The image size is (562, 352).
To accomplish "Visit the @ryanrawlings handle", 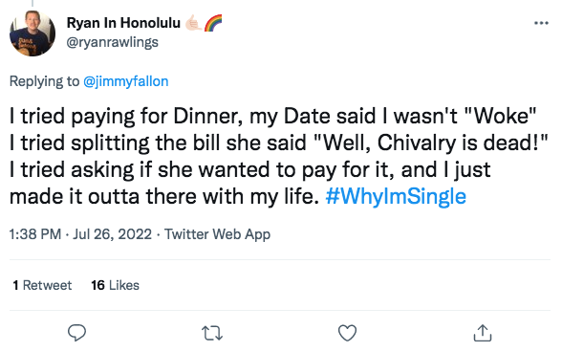I will tap(113, 42).
